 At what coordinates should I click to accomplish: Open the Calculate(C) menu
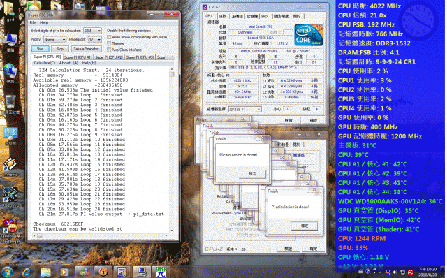45,63
